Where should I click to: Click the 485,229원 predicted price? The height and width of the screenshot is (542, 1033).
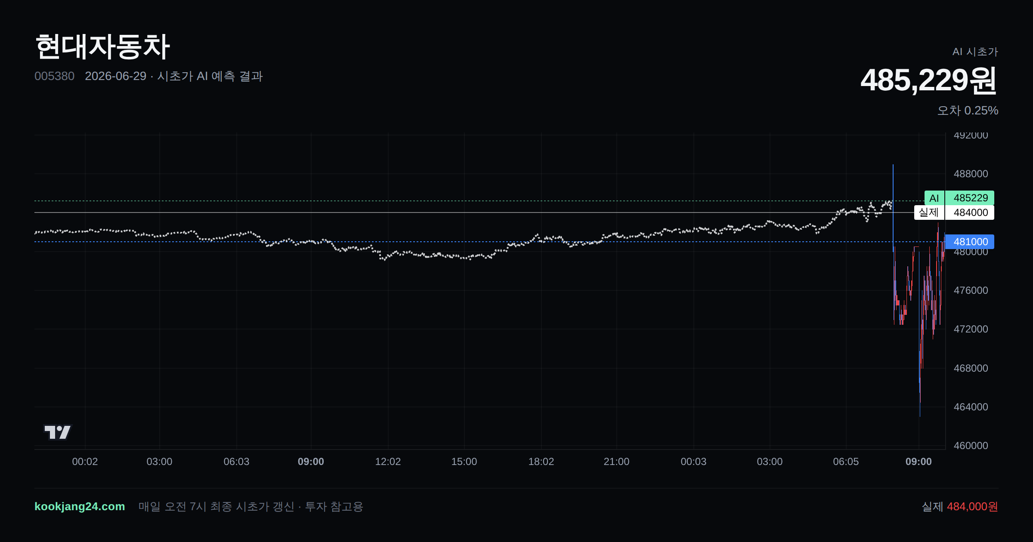click(929, 80)
